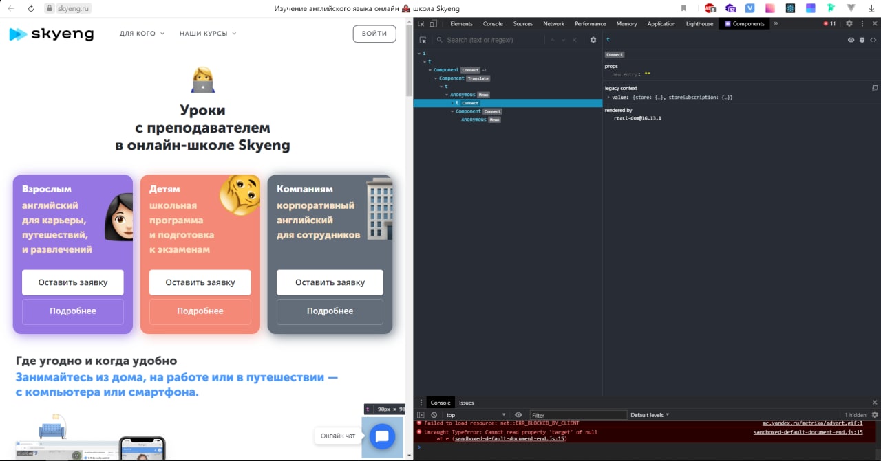881x461 pixels.
Task: Click Подробнее in Детям card
Action: 200,311
